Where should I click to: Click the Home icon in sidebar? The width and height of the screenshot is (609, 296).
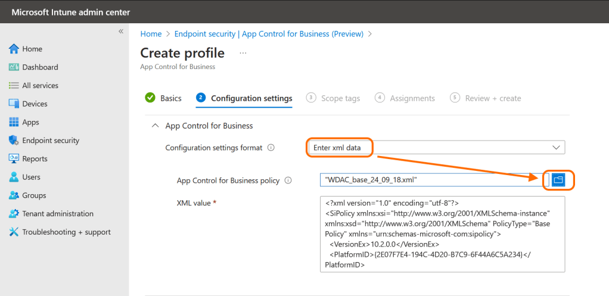pyautogui.click(x=14, y=49)
